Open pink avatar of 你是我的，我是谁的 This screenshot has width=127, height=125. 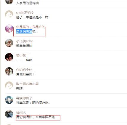point(9,28)
